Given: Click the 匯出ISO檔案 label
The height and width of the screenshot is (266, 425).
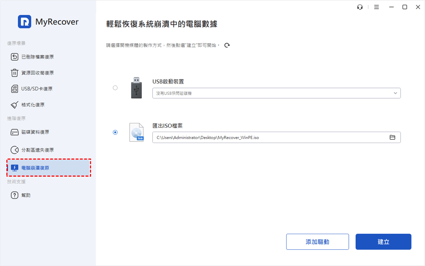Looking at the screenshot, I should click(168, 126).
